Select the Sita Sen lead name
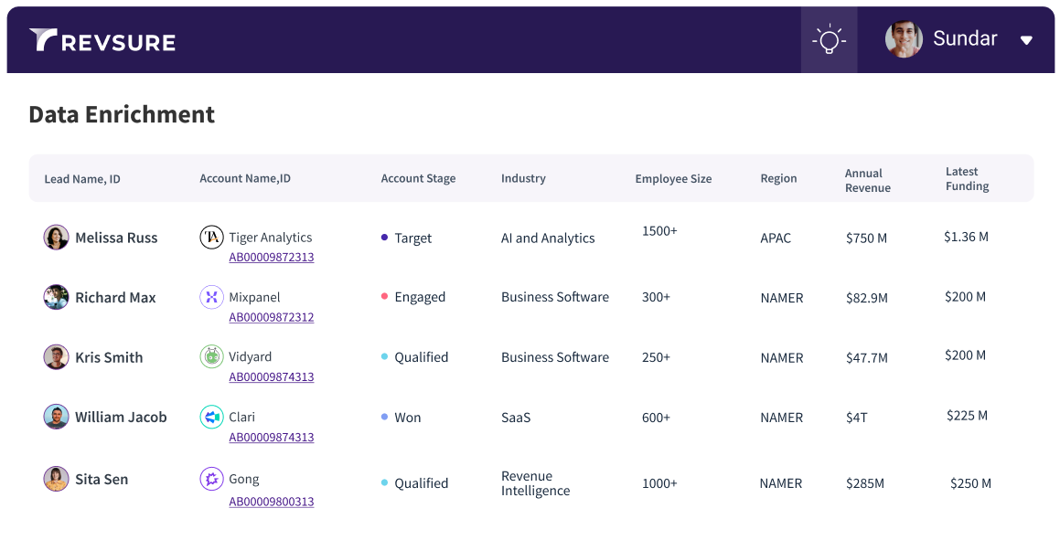 pyautogui.click(x=102, y=480)
